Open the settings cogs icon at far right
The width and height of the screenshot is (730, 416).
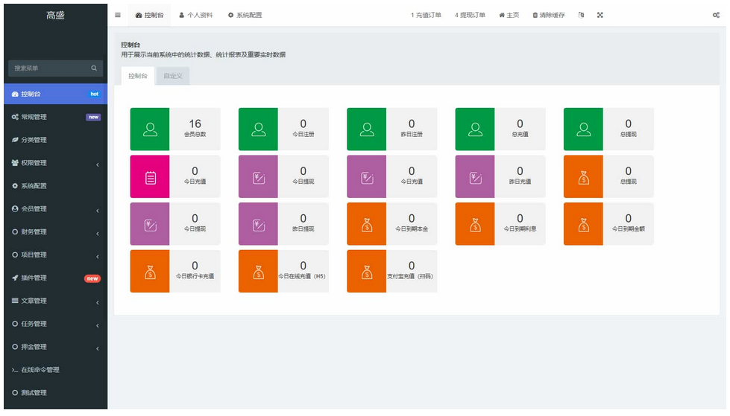click(716, 15)
